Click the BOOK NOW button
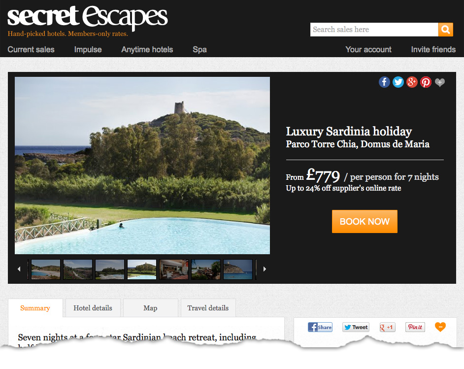The width and height of the screenshot is (464, 369). click(365, 221)
